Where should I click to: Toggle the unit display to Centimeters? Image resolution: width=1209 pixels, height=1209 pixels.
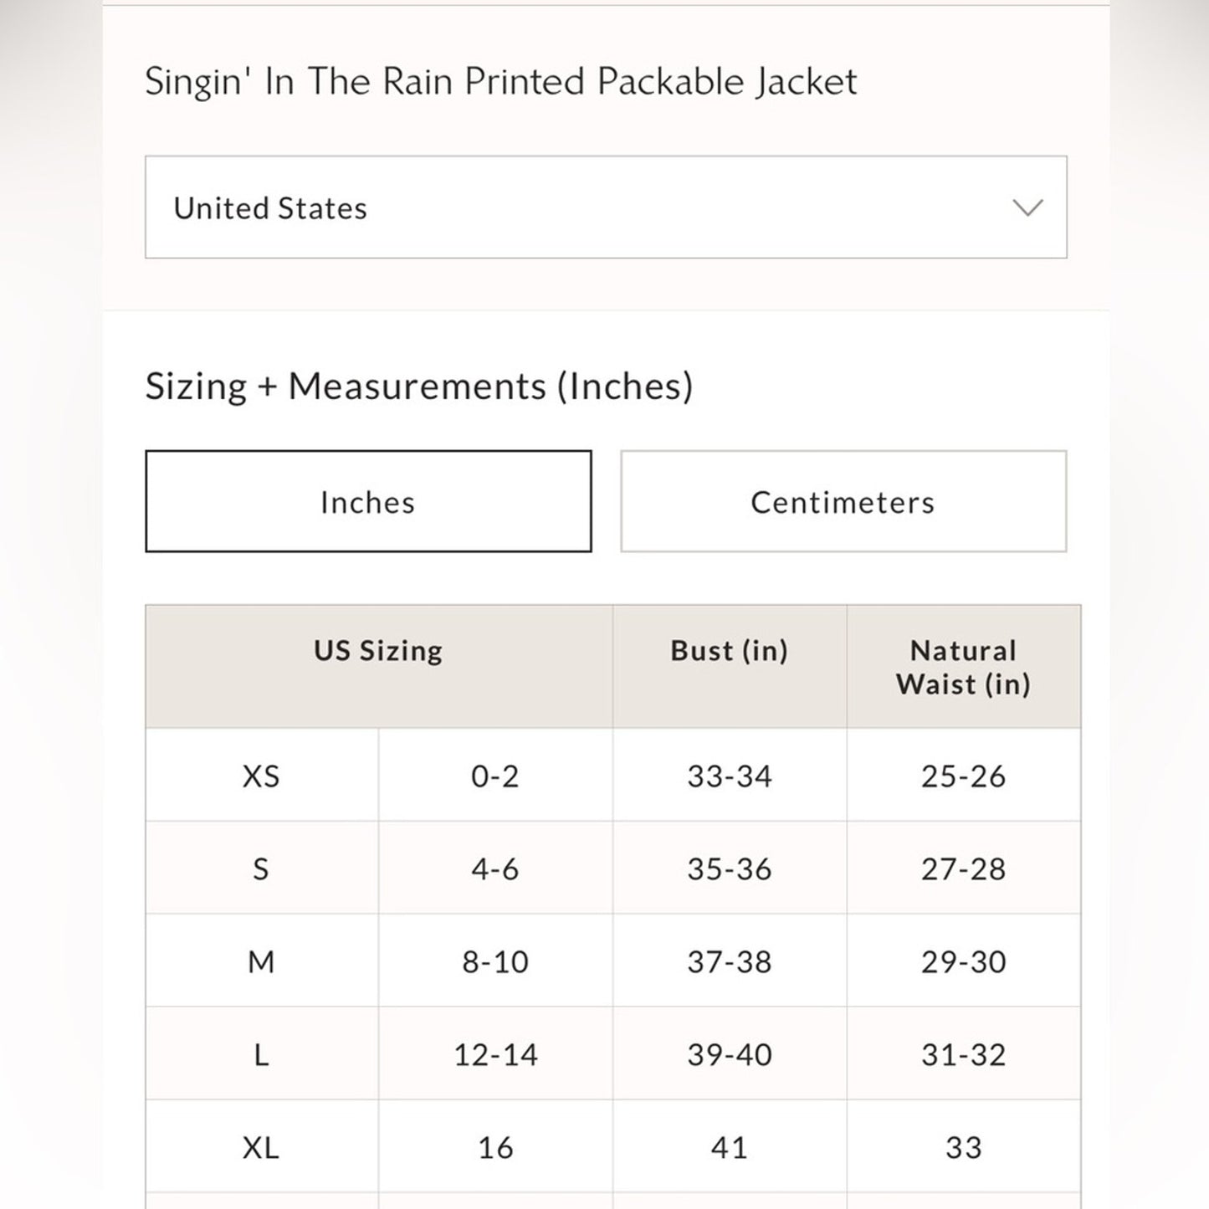tap(843, 500)
